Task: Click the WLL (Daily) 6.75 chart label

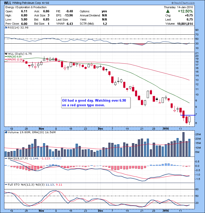Action: (x=20, y=54)
